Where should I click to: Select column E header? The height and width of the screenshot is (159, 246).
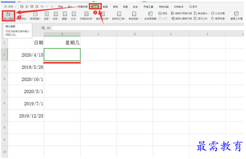(171, 34)
